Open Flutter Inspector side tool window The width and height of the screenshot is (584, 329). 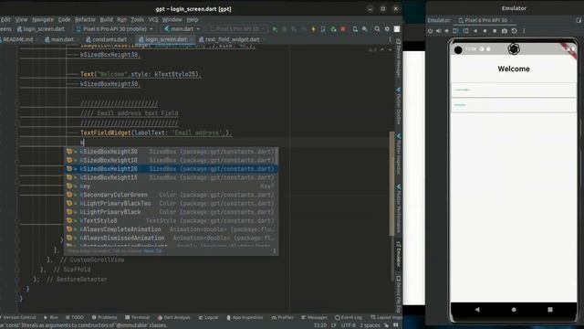click(399, 154)
